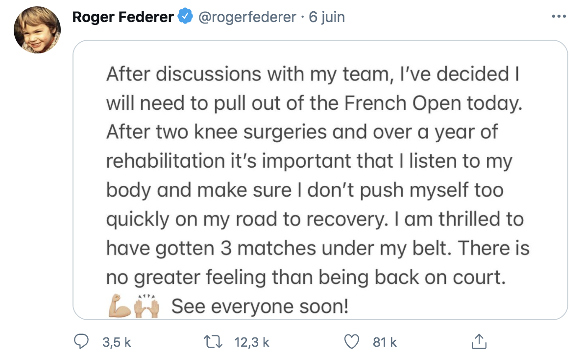The width and height of the screenshot is (583, 357).
Task: Open the three-dot more options menu
Action: 559,16
